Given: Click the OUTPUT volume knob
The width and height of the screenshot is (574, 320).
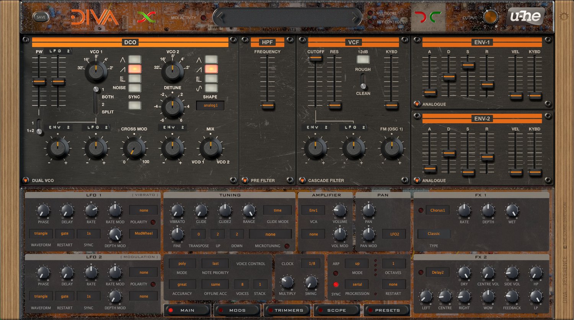Looking at the screenshot, I should pyautogui.click(x=490, y=17).
